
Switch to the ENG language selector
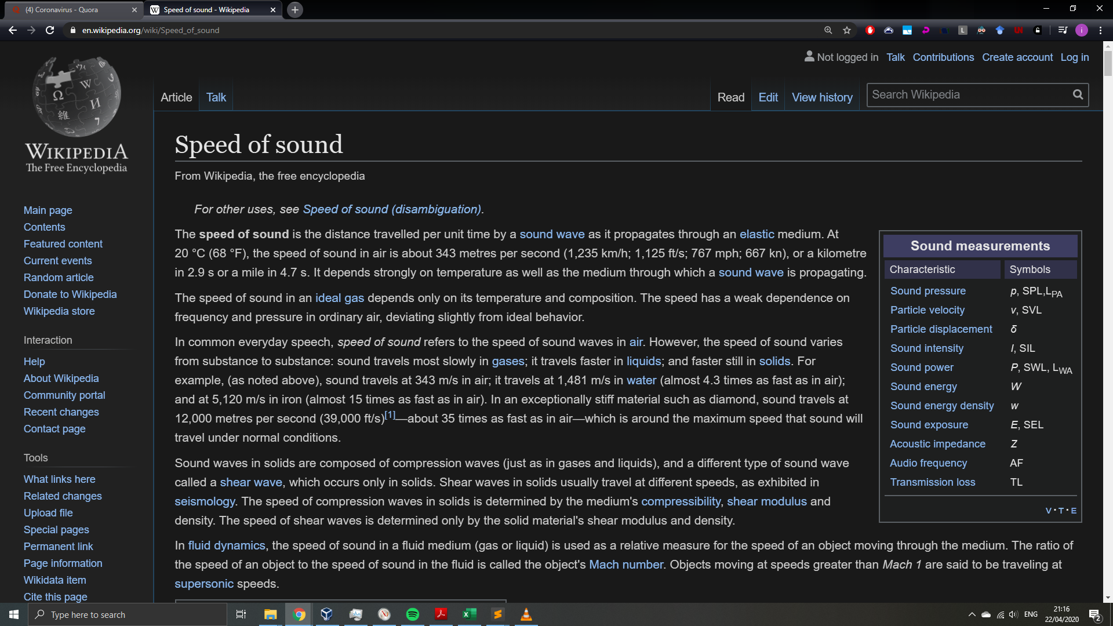[x=1031, y=614]
